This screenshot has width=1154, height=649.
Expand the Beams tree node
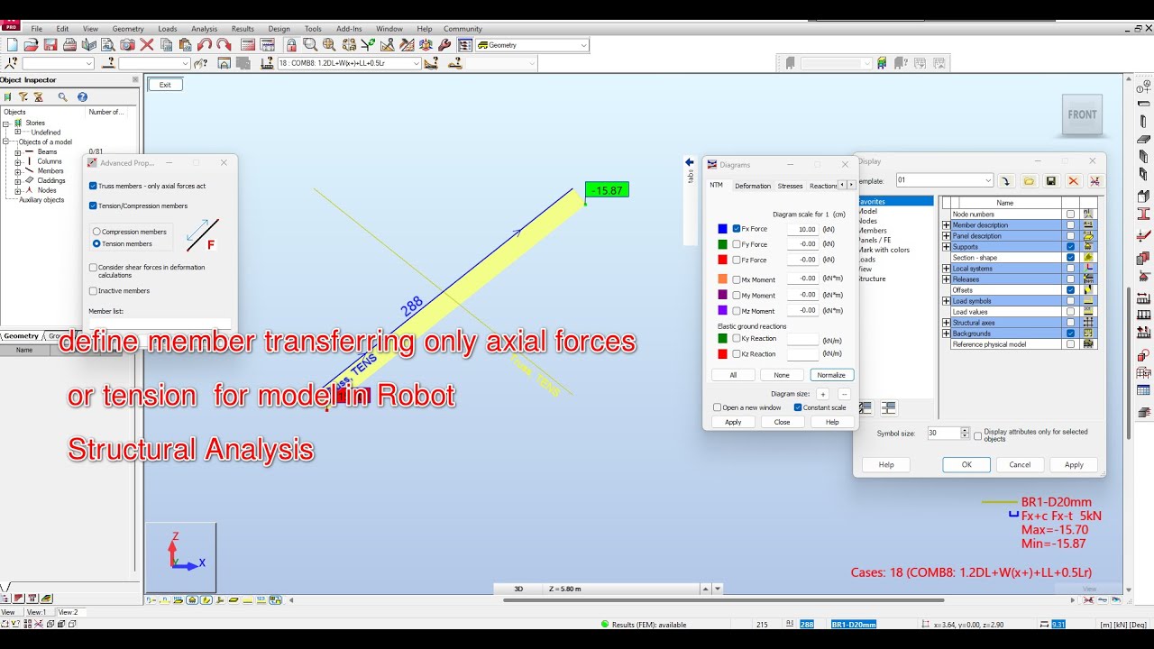click(17, 151)
